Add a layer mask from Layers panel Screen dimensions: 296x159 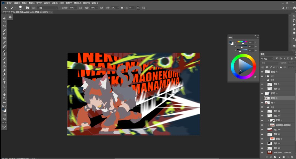tap(275, 157)
